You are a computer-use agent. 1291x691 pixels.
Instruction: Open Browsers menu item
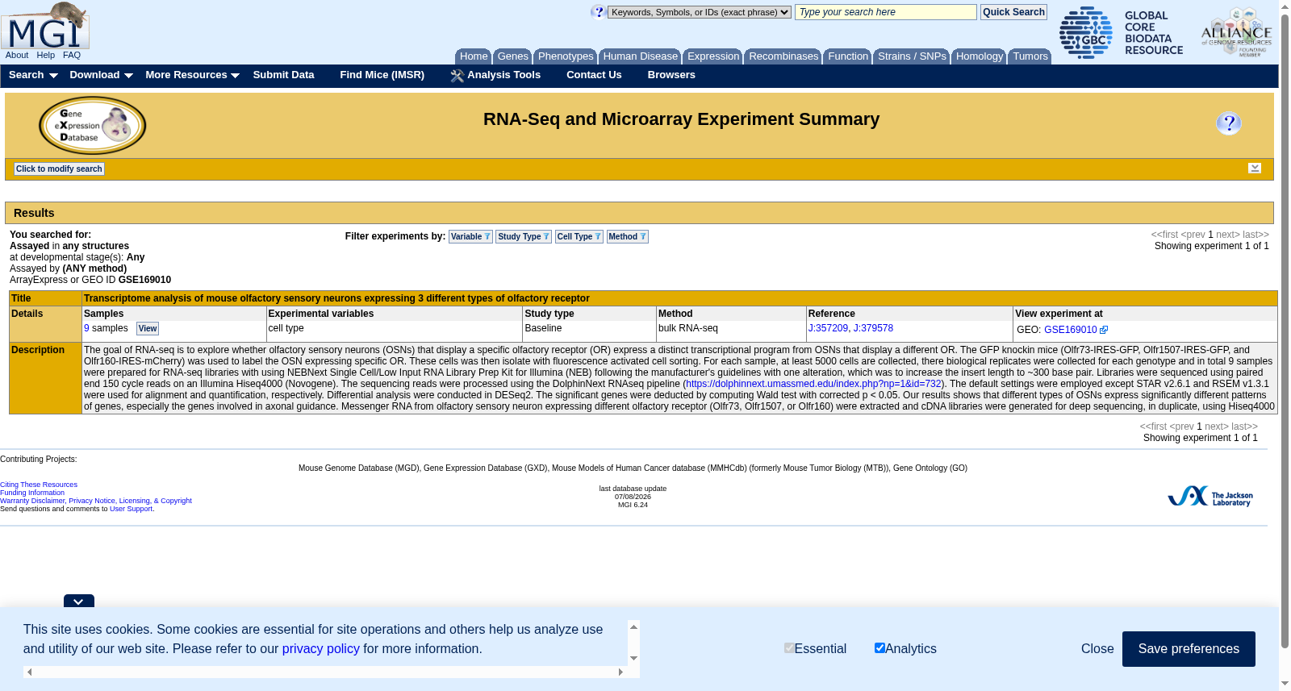pyautogui.click(x=671, y=75)
